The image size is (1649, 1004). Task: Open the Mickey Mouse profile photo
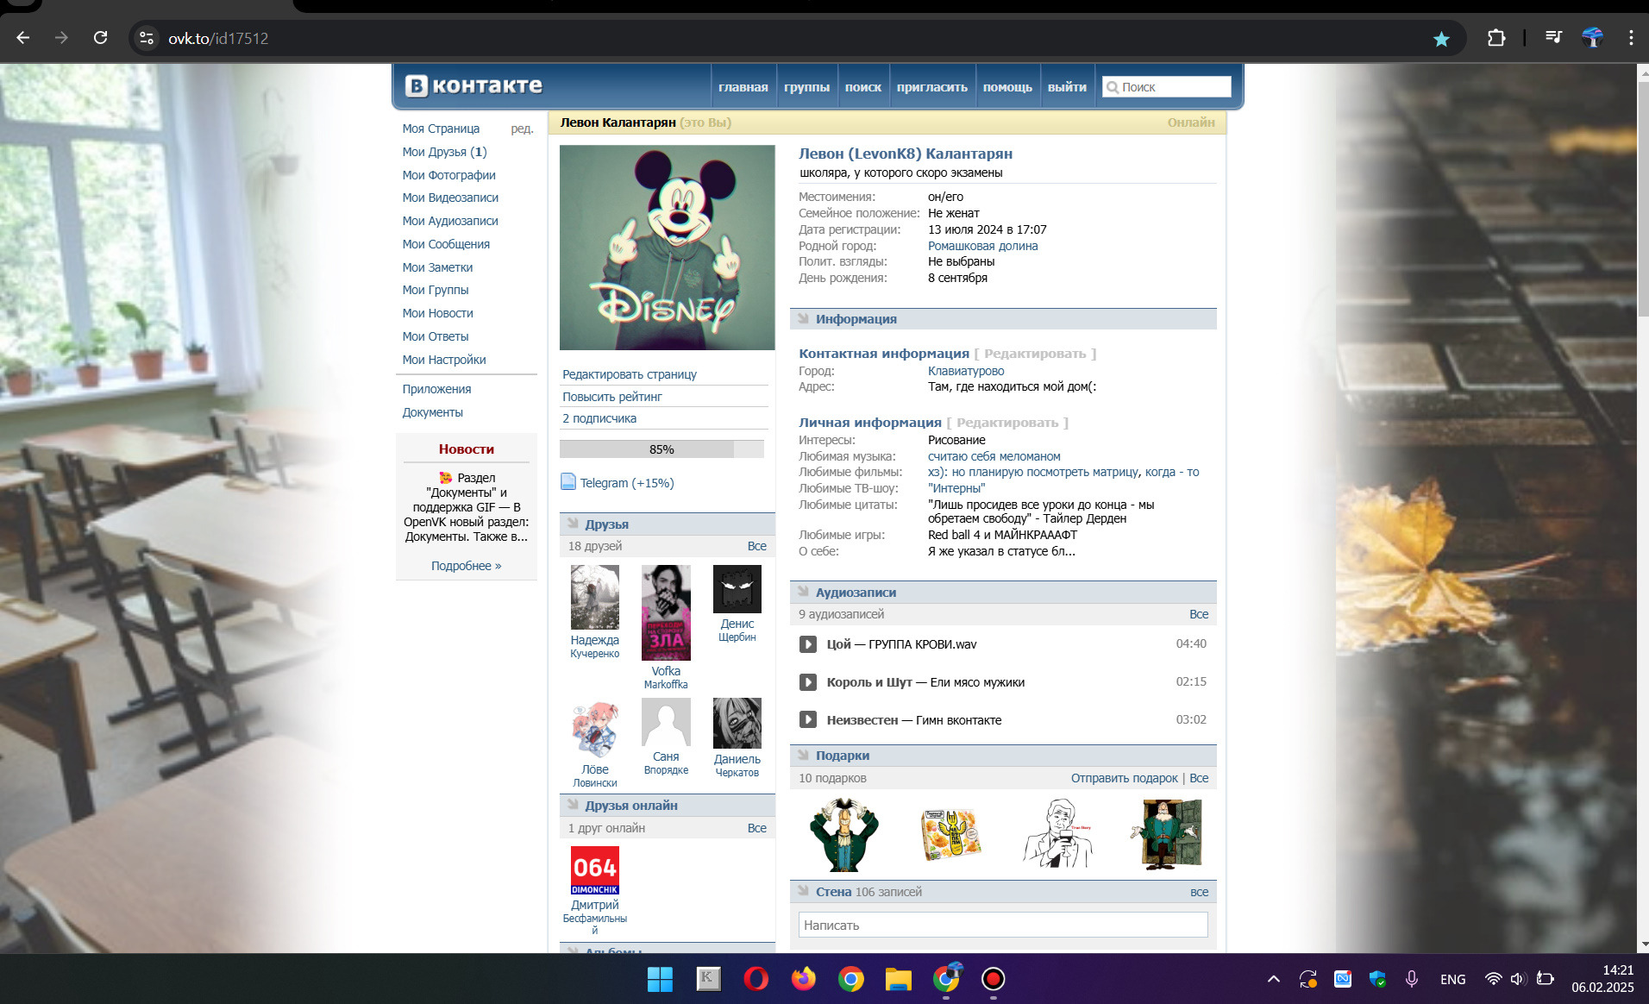click(x=667, y=248)
